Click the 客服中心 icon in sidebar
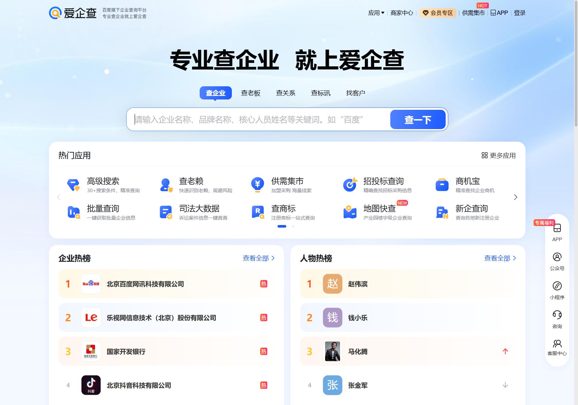Screen dimensions: 578x405 557,344
